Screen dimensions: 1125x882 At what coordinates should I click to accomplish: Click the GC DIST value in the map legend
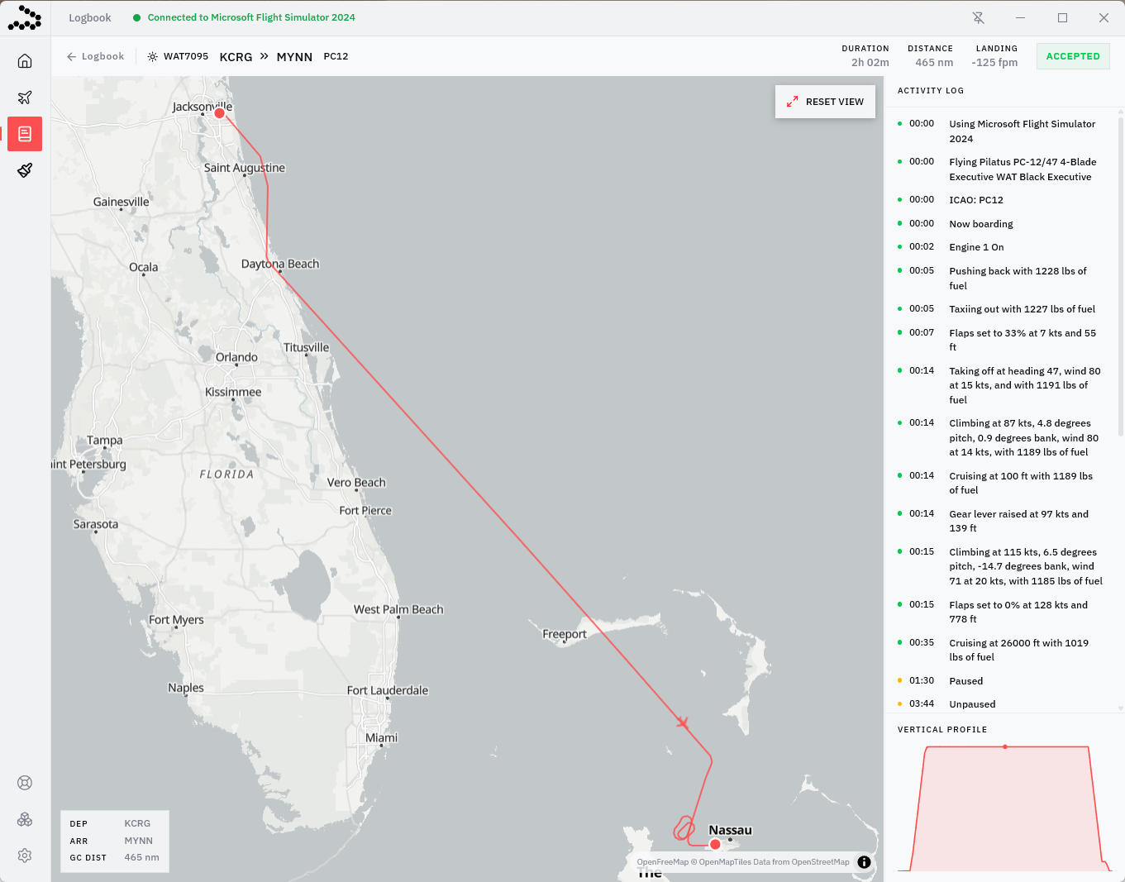[x=141, y=858]
